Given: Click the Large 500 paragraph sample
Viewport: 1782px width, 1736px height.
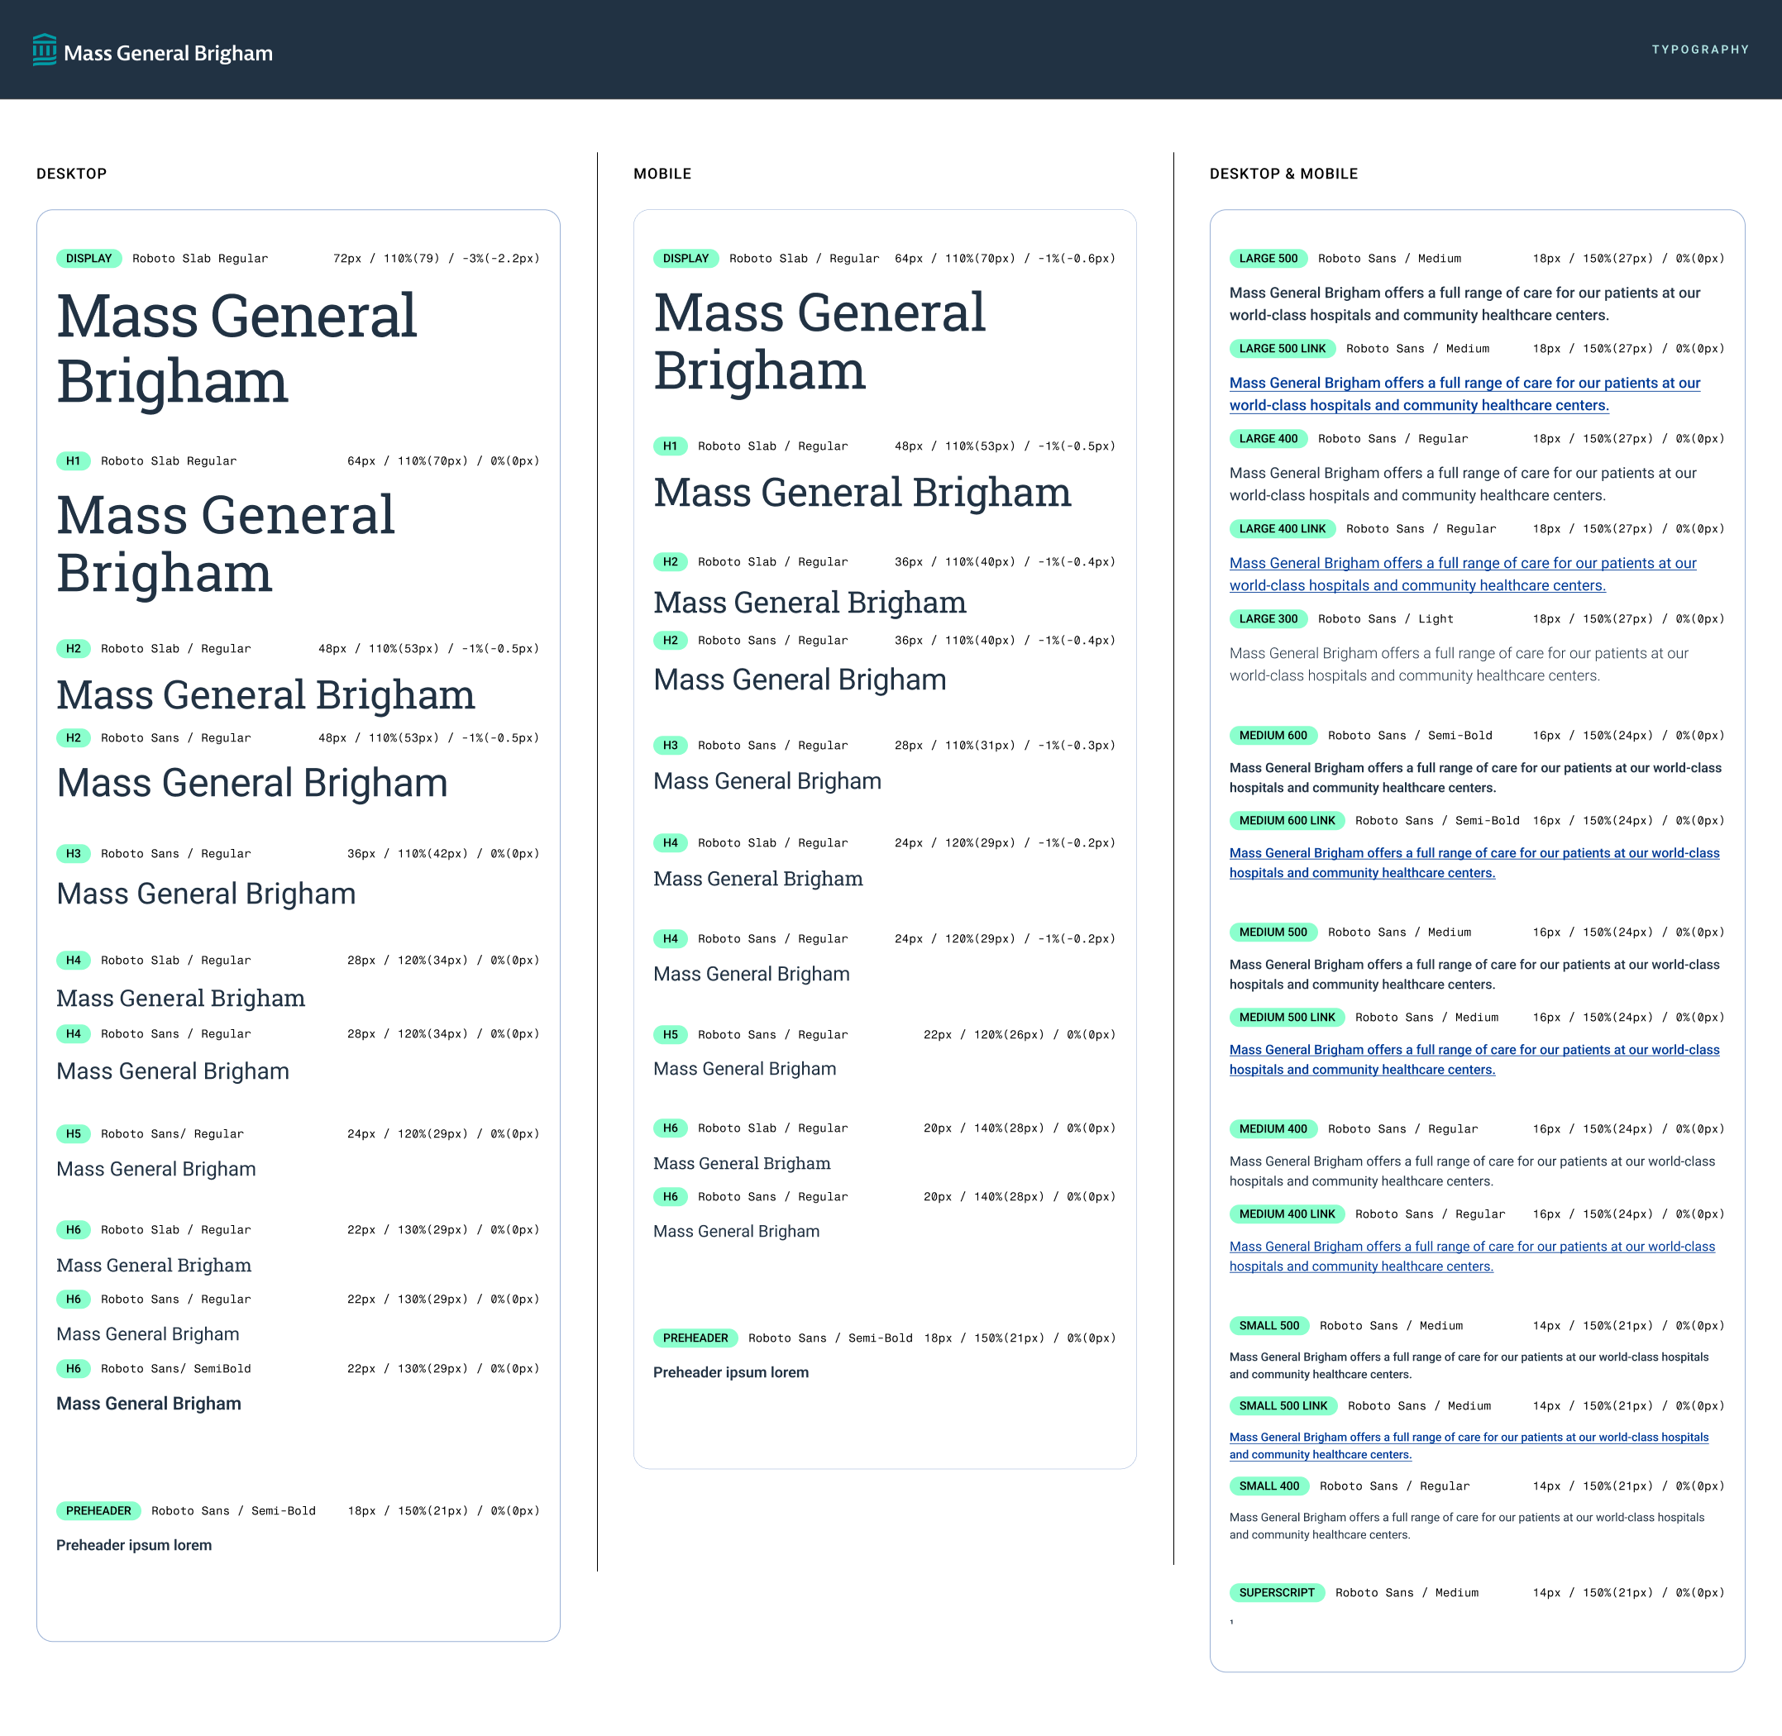Looking at the screenshot, I should (1464, 303).
